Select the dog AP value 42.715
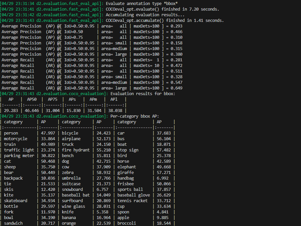Viewport: 301px width, 226px height. point(104,161)
